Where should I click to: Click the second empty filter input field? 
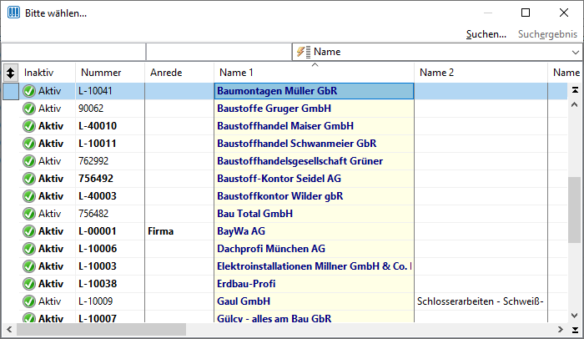(x=219, y=52)
